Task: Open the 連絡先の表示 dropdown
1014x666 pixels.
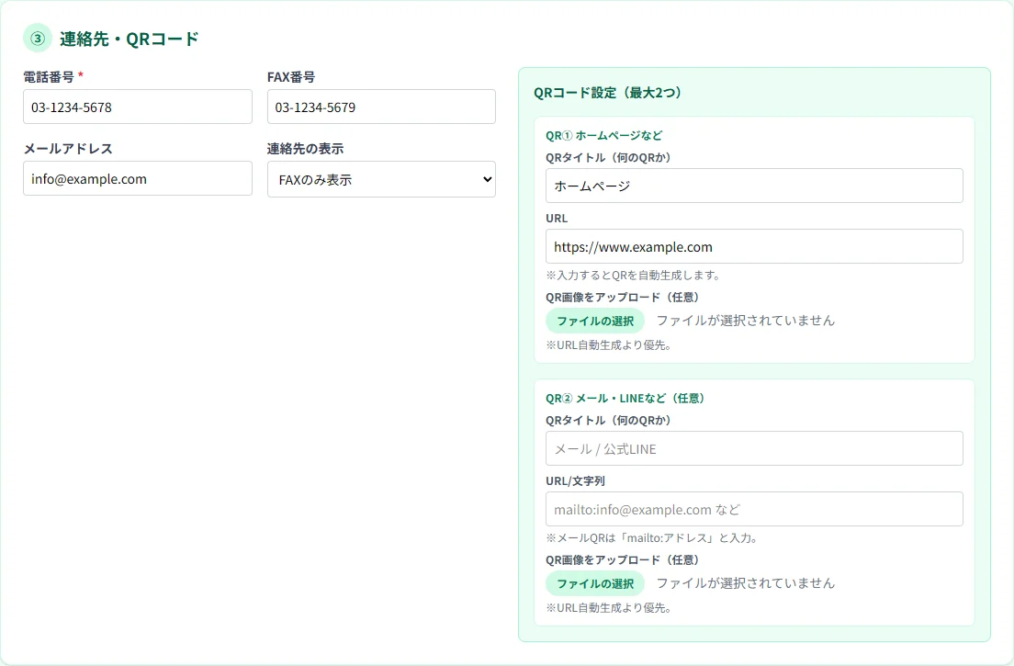Action: click(381, 179)
